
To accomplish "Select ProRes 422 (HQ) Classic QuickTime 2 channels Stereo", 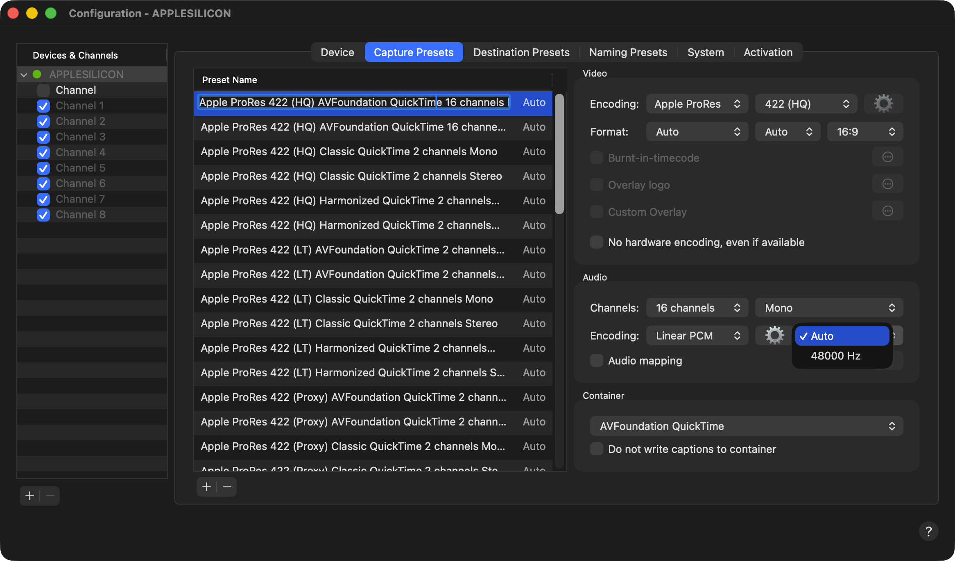I will (x=373, y=176).
